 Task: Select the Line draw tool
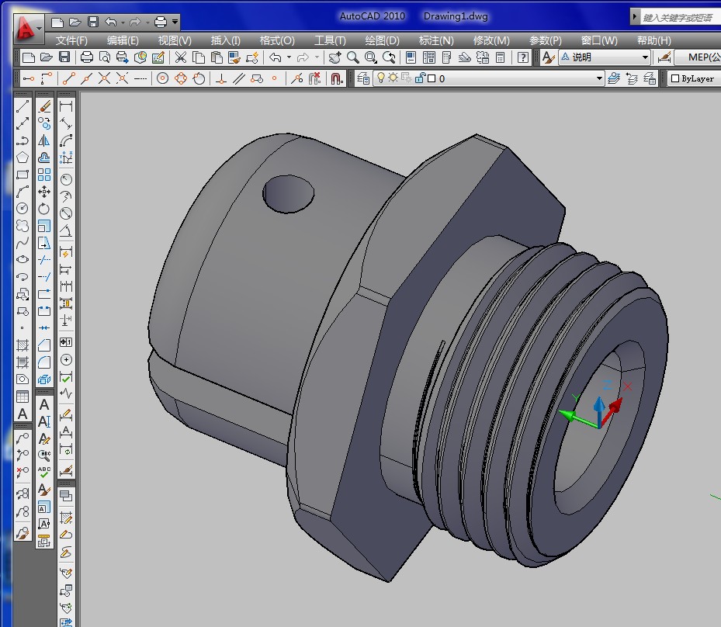22,106
